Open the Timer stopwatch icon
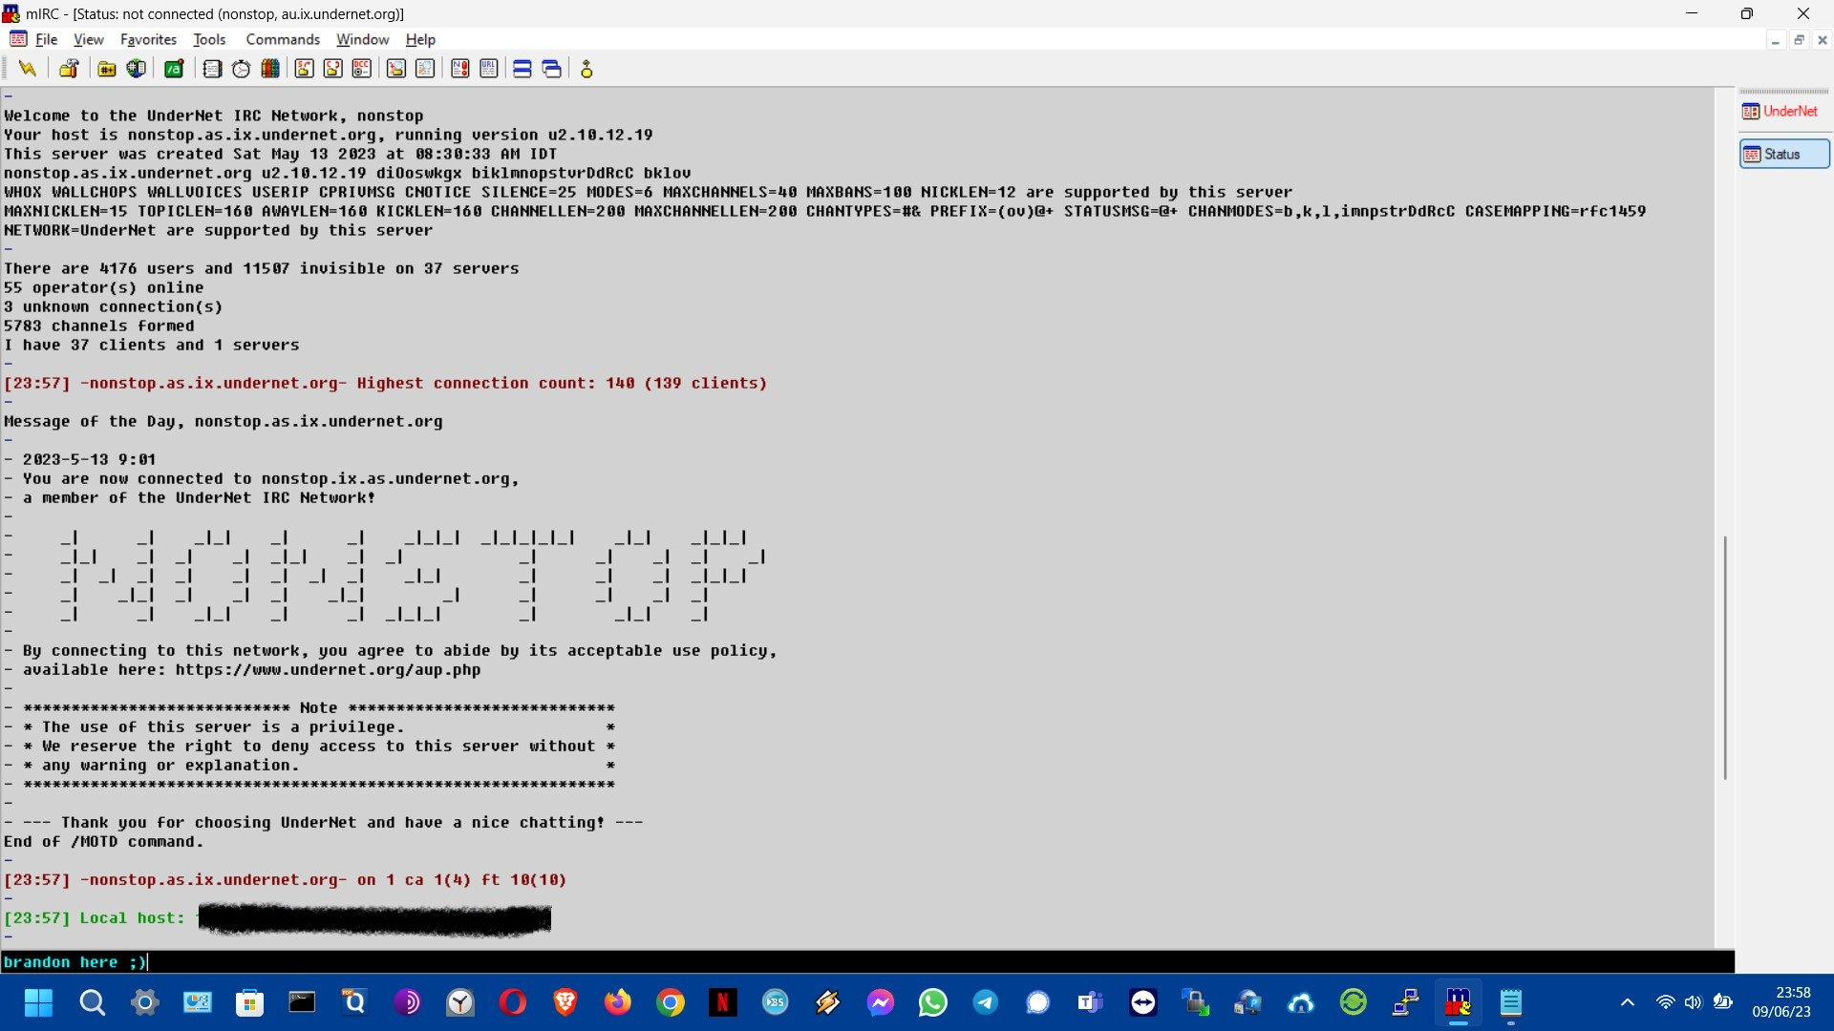The width and height of the screenshot is (1834, 1031). [x=242, y=69]
